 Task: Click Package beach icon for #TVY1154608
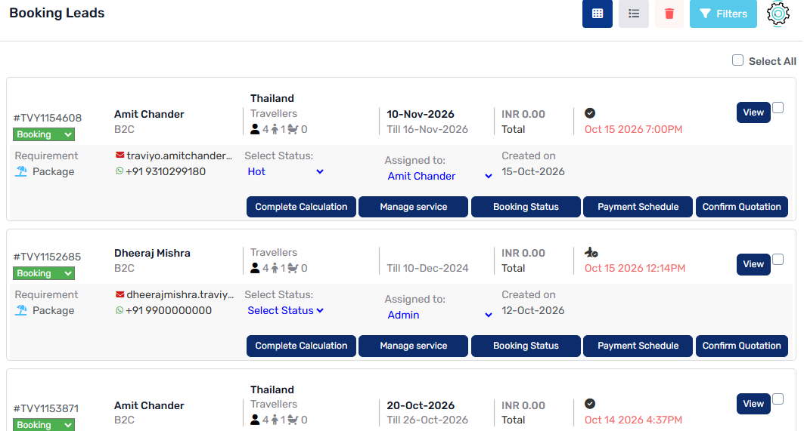coord(21,171)
